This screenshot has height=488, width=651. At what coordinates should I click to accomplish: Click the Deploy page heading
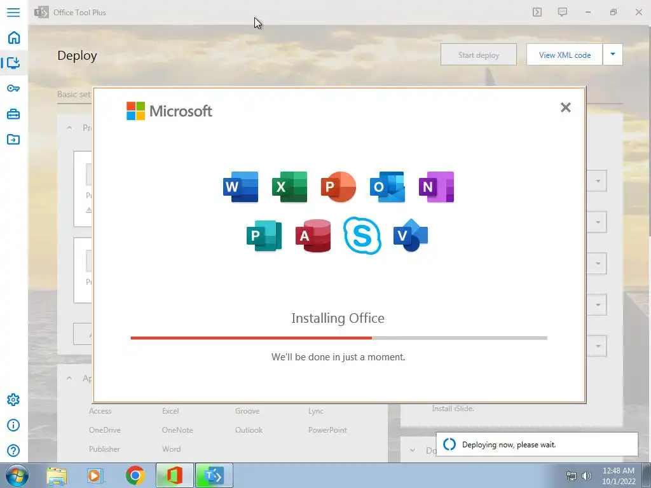tap(77, 55)
